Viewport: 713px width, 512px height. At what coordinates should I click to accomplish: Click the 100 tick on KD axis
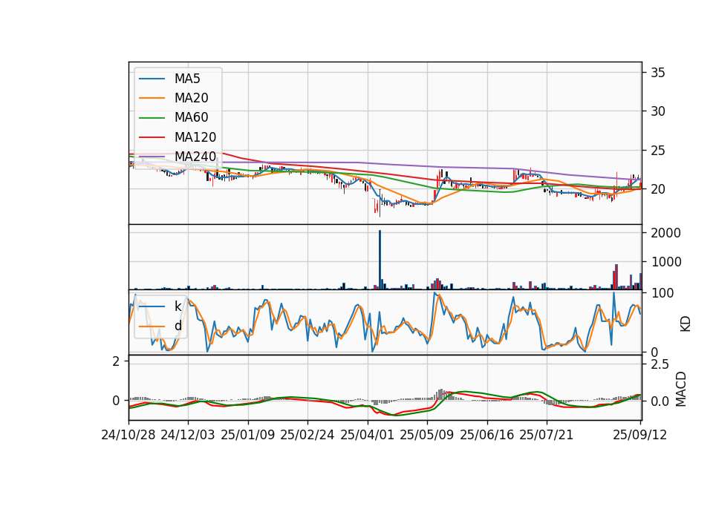click(x=662, y=293)
